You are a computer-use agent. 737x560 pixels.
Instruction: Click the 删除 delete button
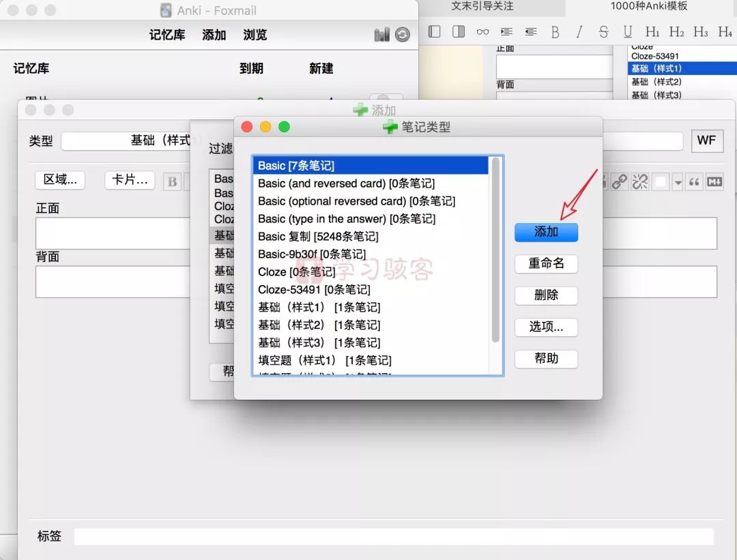click(x=546, y=295)
